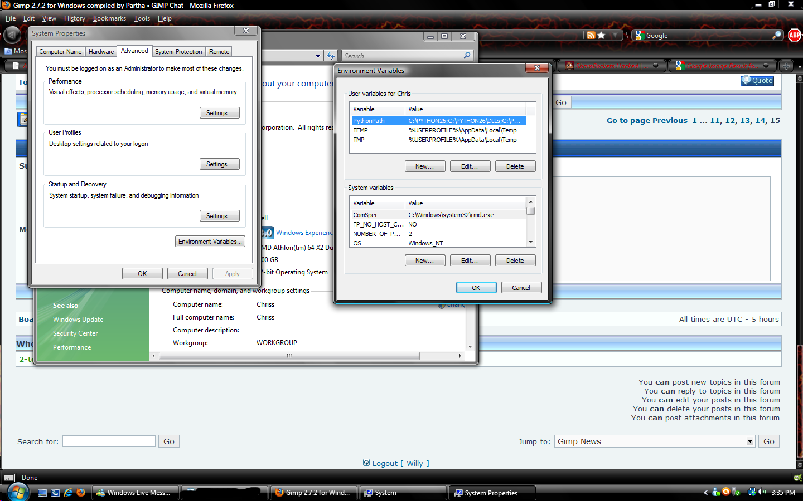Click the refresh icon in the System window address bar
Image resolution: width=803 pixels, height=501 pixels.
click(x=331, y=56)
